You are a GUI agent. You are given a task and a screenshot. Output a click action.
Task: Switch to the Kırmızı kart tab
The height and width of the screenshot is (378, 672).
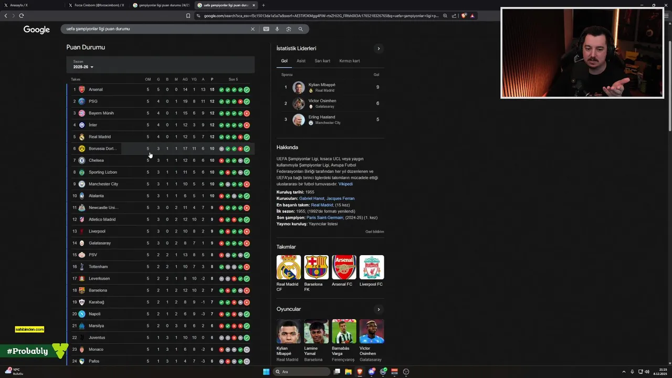pos(350,61)
